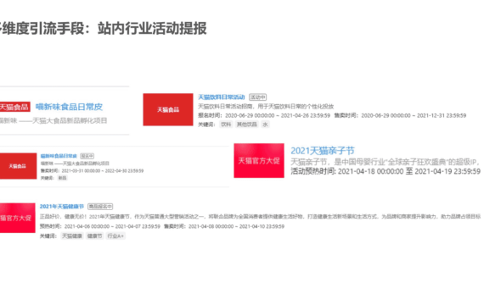Select the 其他饮品 keyword tag

[x=247, y=125]
